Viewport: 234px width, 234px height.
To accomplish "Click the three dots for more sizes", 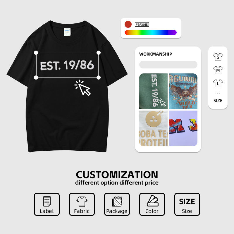I will tap(218, 93).
